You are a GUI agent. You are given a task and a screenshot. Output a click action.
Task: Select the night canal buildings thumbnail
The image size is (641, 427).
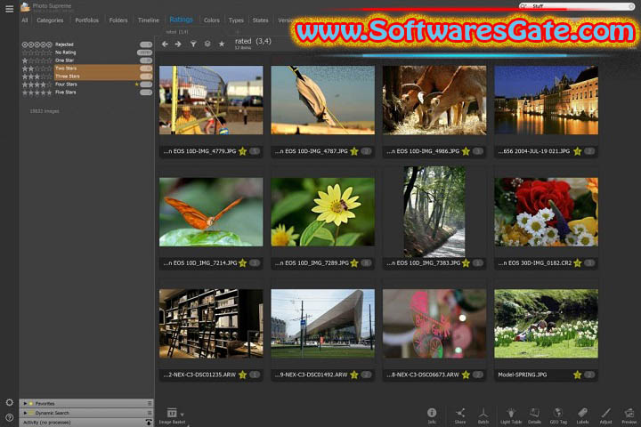[546, 101]
